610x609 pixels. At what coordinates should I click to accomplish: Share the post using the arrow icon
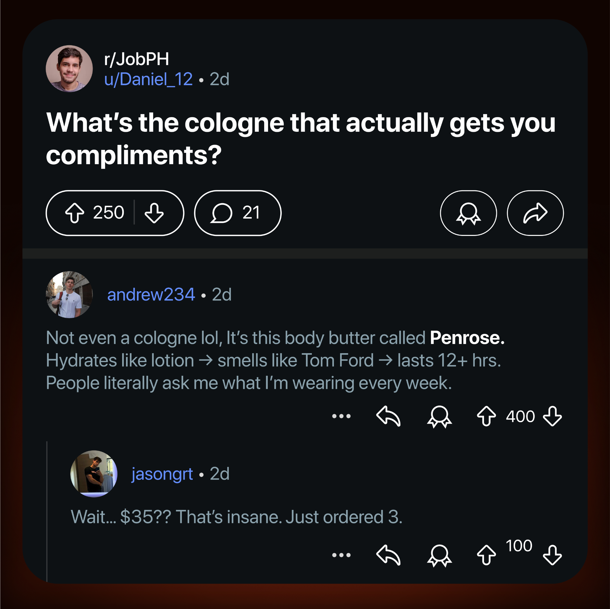point(535,213)
